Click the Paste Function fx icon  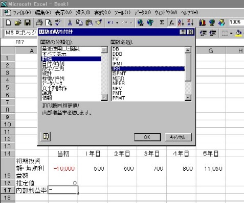pos(171,22)
